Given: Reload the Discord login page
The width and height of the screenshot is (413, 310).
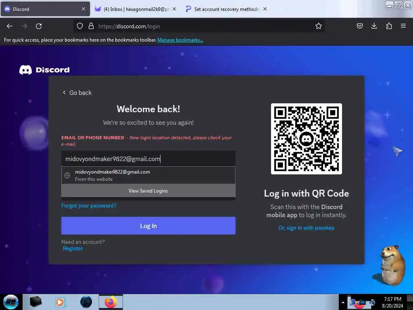Looking at the screenshot, I should 39,26.
